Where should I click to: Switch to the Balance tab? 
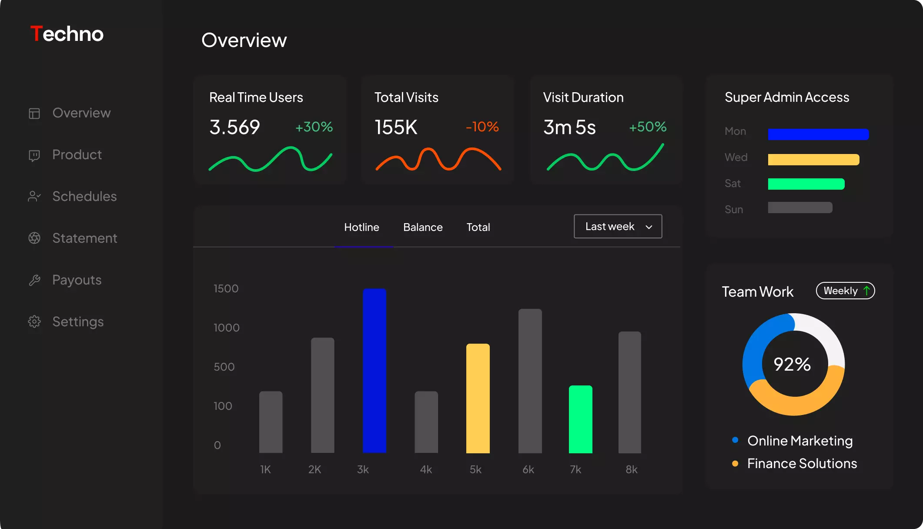pyautogui.click(x=423, y=227)
